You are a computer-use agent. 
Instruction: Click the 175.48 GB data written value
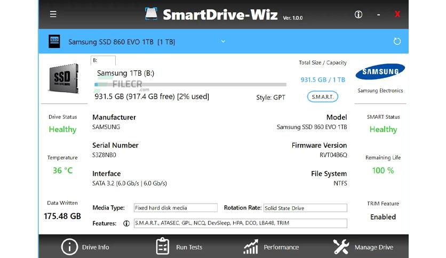[62, 216]
